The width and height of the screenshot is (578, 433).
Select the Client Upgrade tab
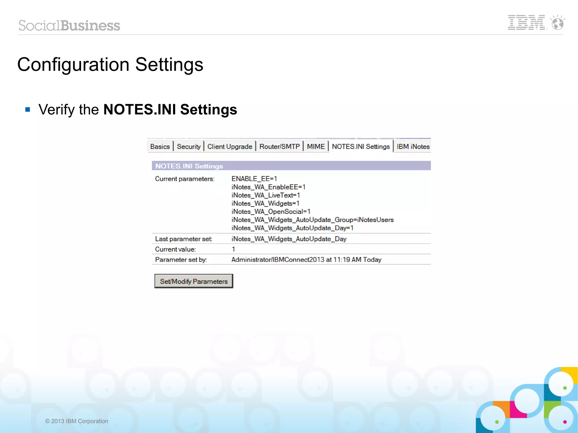[230, 146]
